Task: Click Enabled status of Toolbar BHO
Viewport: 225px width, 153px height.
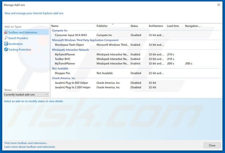Action: pyautogui.click(x=135, y=59)
